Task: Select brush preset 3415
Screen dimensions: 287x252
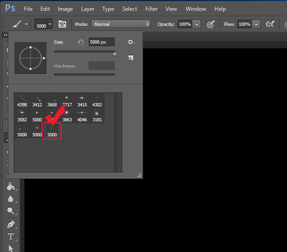Action: tap(82, 100)
